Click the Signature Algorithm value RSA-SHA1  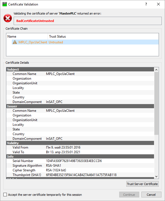53,166
